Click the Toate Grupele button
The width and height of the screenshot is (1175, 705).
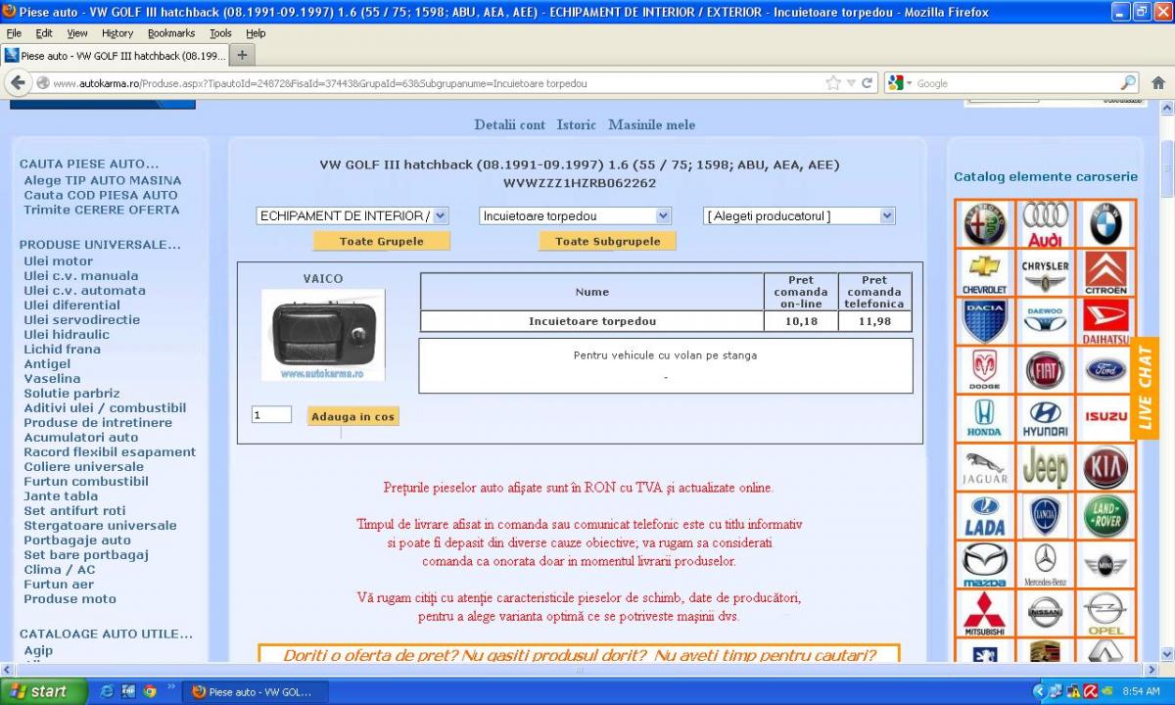pyautogui.click(x=382, y=241)
